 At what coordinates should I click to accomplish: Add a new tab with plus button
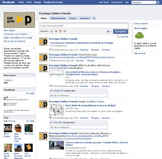click(94, 18)
